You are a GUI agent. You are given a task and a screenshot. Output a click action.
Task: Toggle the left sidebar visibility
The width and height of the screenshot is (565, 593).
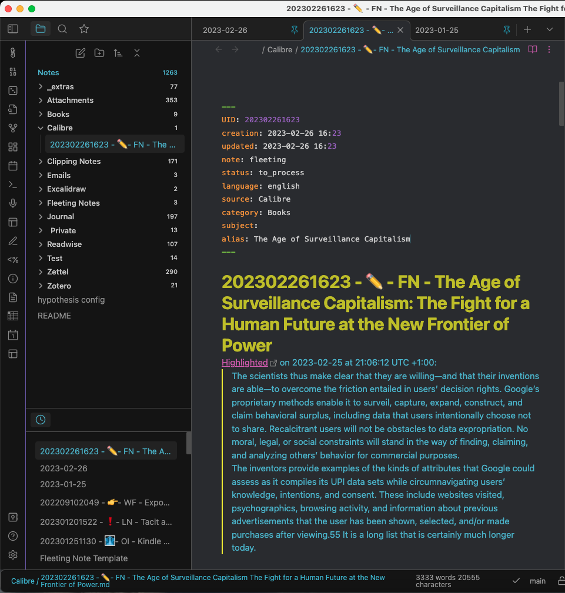click(13, 29)
